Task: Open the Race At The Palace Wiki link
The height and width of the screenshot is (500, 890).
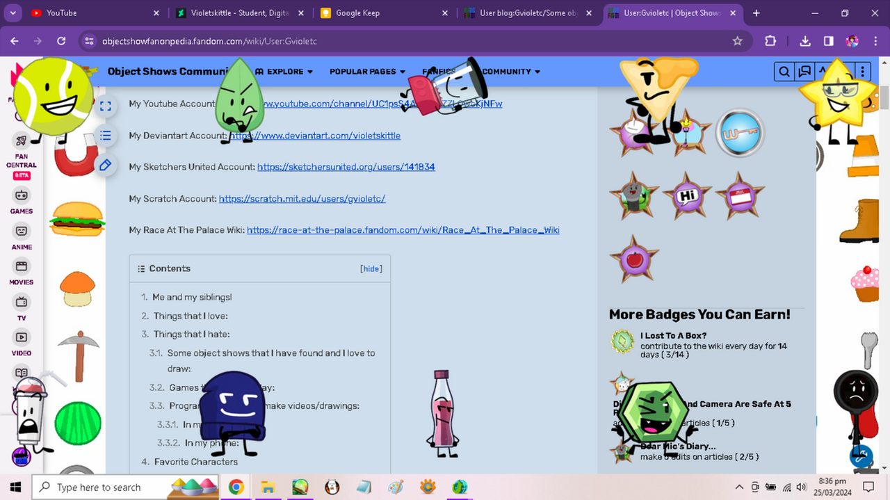Action: (x=403, y=230)
